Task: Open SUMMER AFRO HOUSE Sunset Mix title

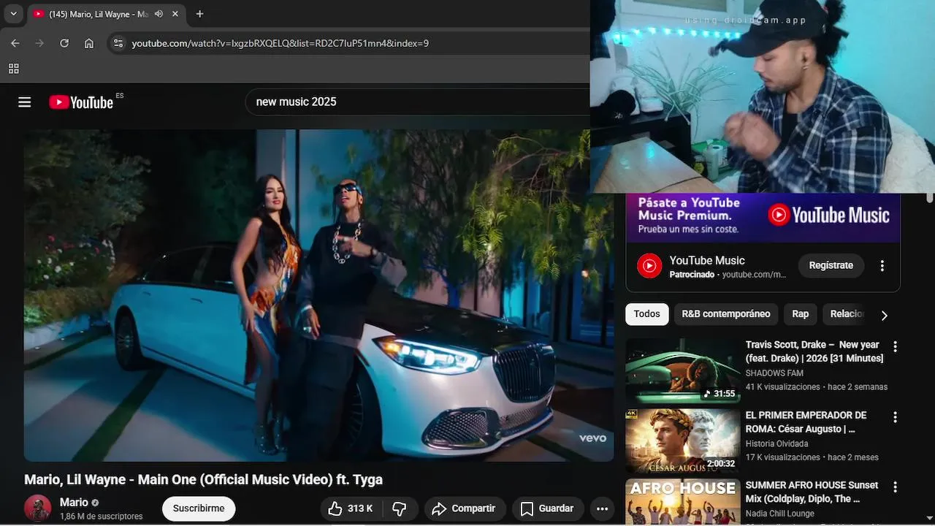Action: point(812,492)
